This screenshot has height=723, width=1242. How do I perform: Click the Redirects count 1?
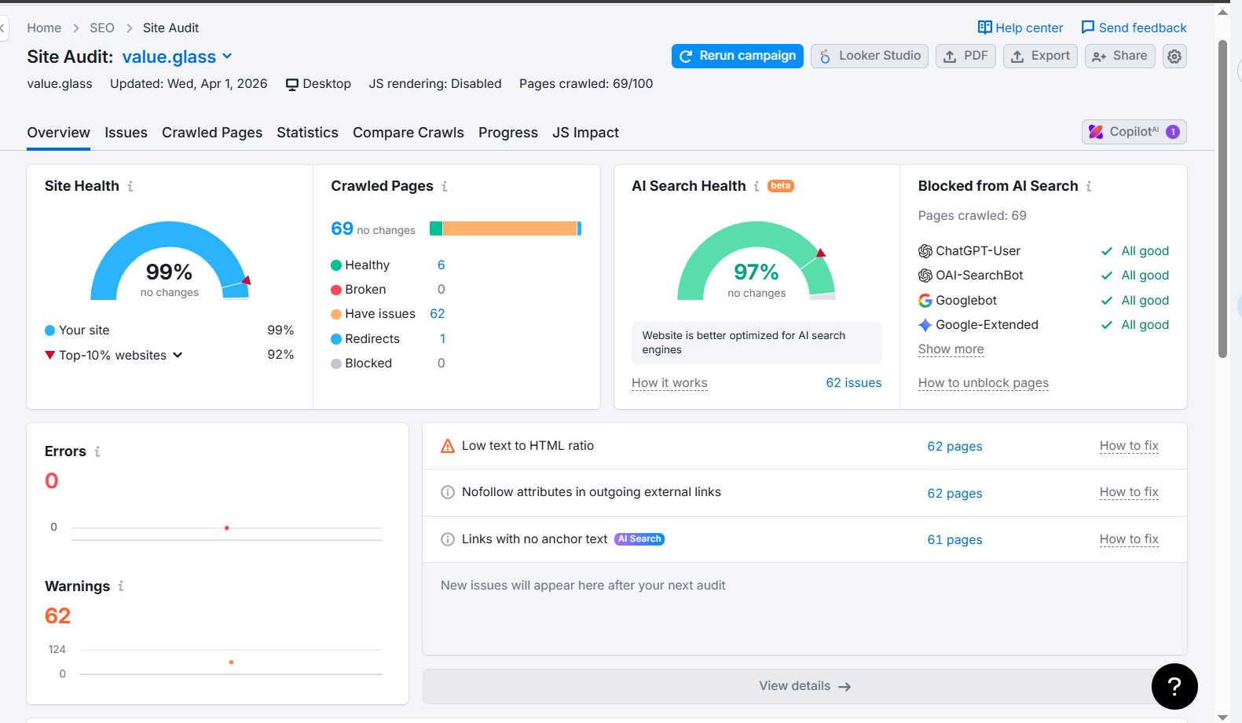point(442,339)
